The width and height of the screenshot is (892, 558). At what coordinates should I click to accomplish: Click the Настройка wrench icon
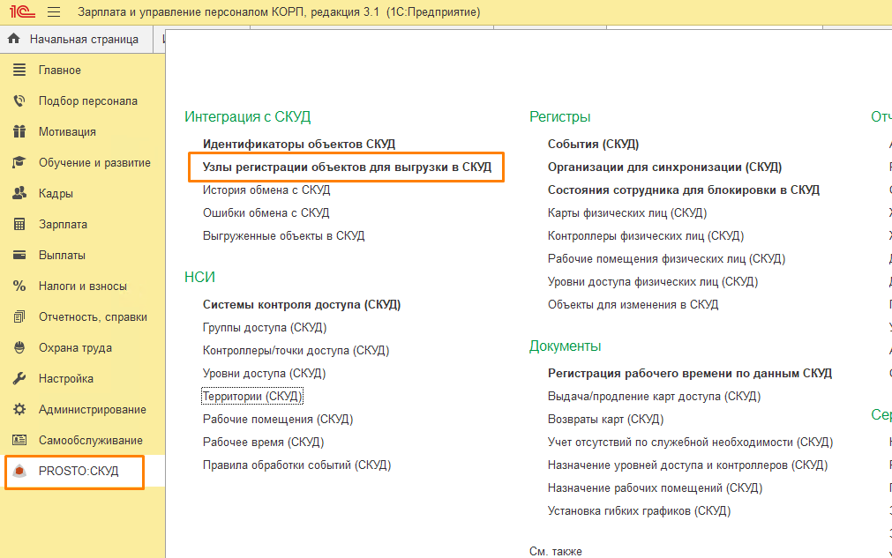click(x=19, y=379)
